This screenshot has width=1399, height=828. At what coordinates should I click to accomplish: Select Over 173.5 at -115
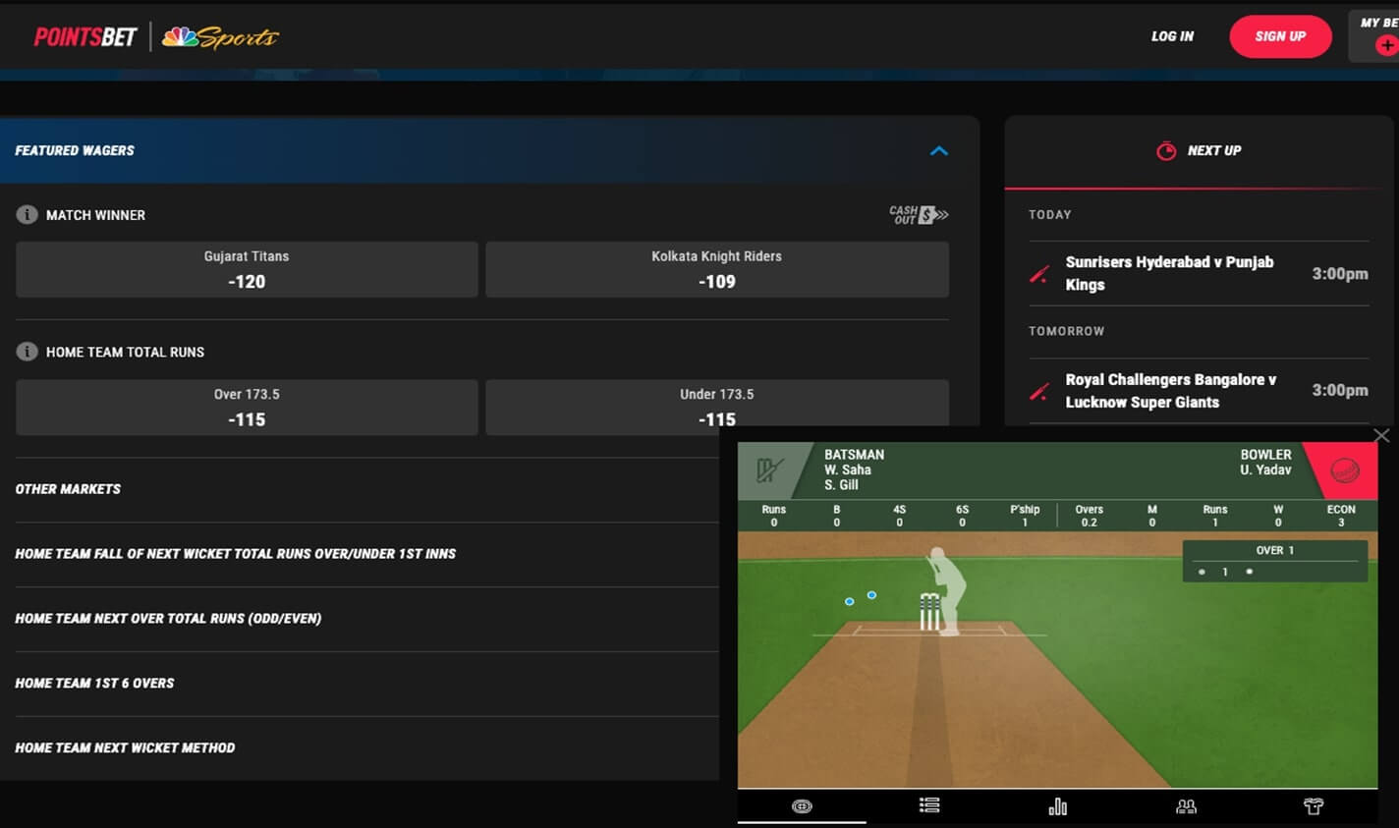(x=247, y=407)
